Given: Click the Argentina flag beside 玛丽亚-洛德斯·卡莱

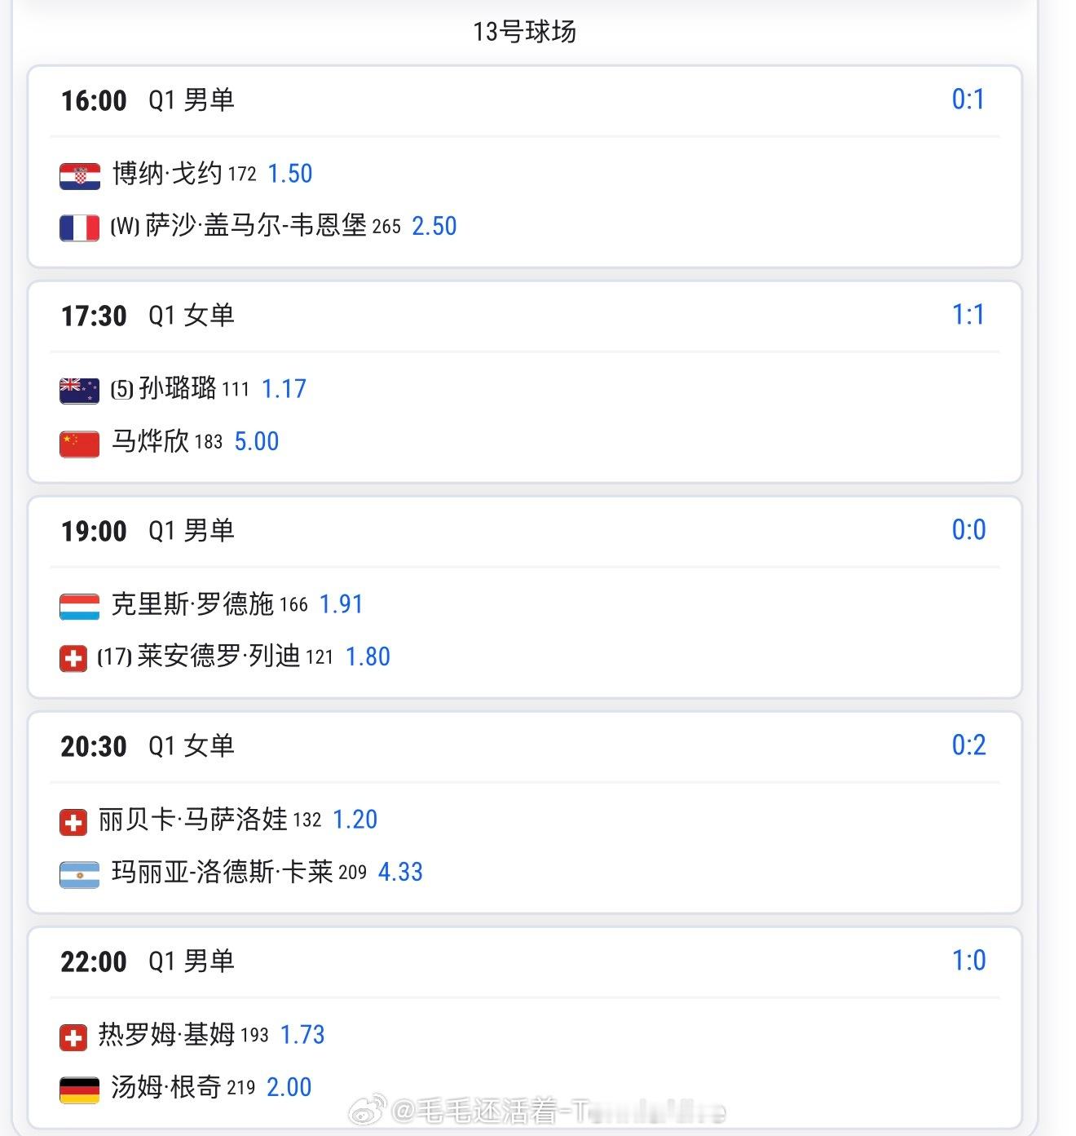Looking at the screenshot, I should (x=80, y=874).
